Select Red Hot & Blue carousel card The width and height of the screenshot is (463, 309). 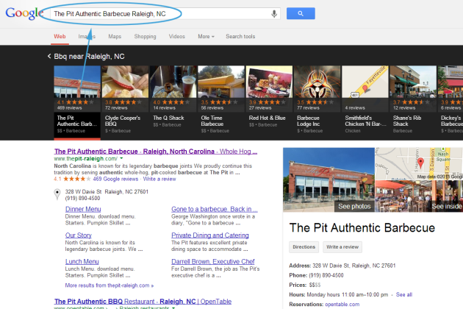tap(269, 102)
